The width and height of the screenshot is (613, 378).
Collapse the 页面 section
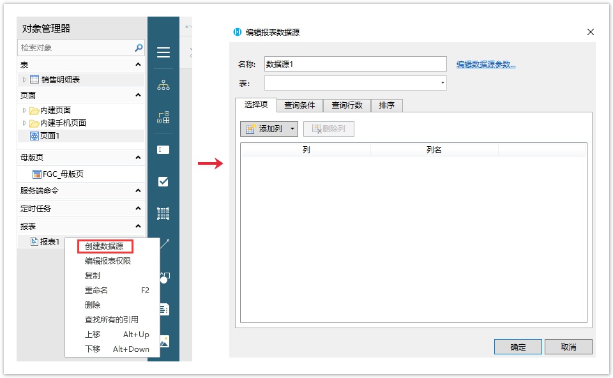(138, 95)
